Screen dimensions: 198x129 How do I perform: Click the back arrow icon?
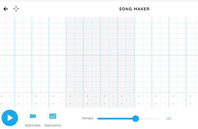coord(6,9)
